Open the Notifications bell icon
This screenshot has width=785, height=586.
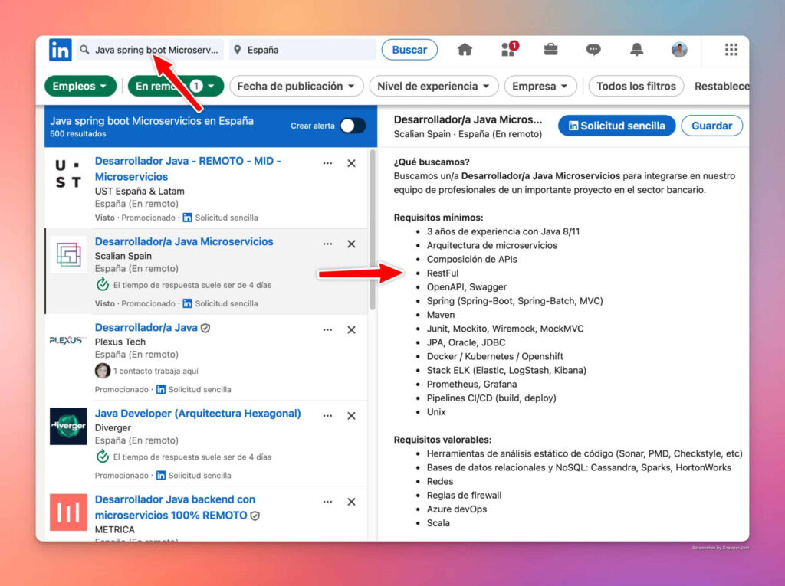[x=636, y=50]
